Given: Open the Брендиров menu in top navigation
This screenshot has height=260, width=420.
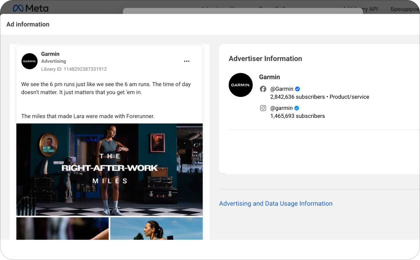Looking at the screenshot, I should click(405, 9).
